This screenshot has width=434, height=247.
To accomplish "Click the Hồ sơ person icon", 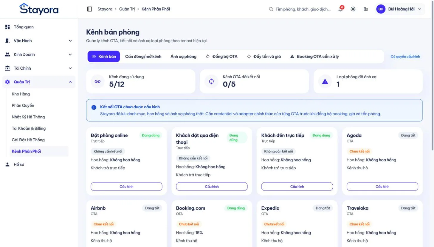I will (x=7, y=165).
